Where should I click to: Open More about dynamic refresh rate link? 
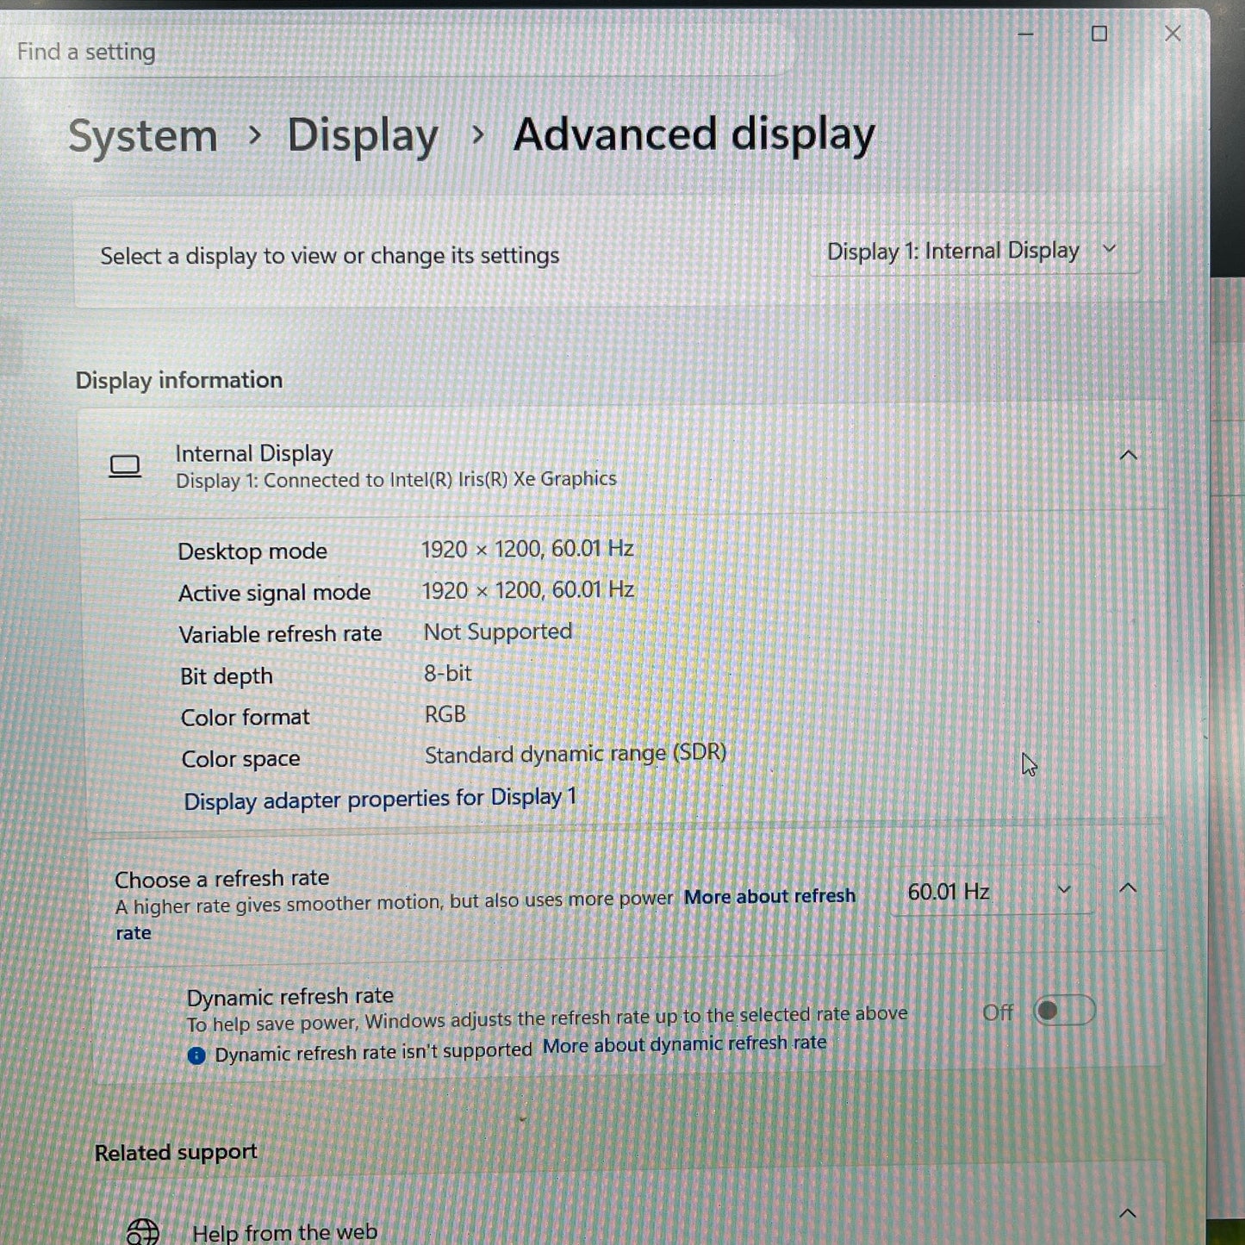[684, 1044]
